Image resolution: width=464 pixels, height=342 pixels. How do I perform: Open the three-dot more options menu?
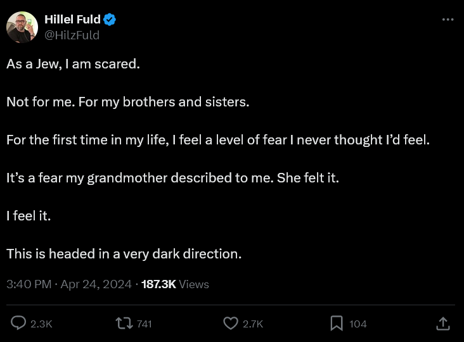tap(448, 20)
